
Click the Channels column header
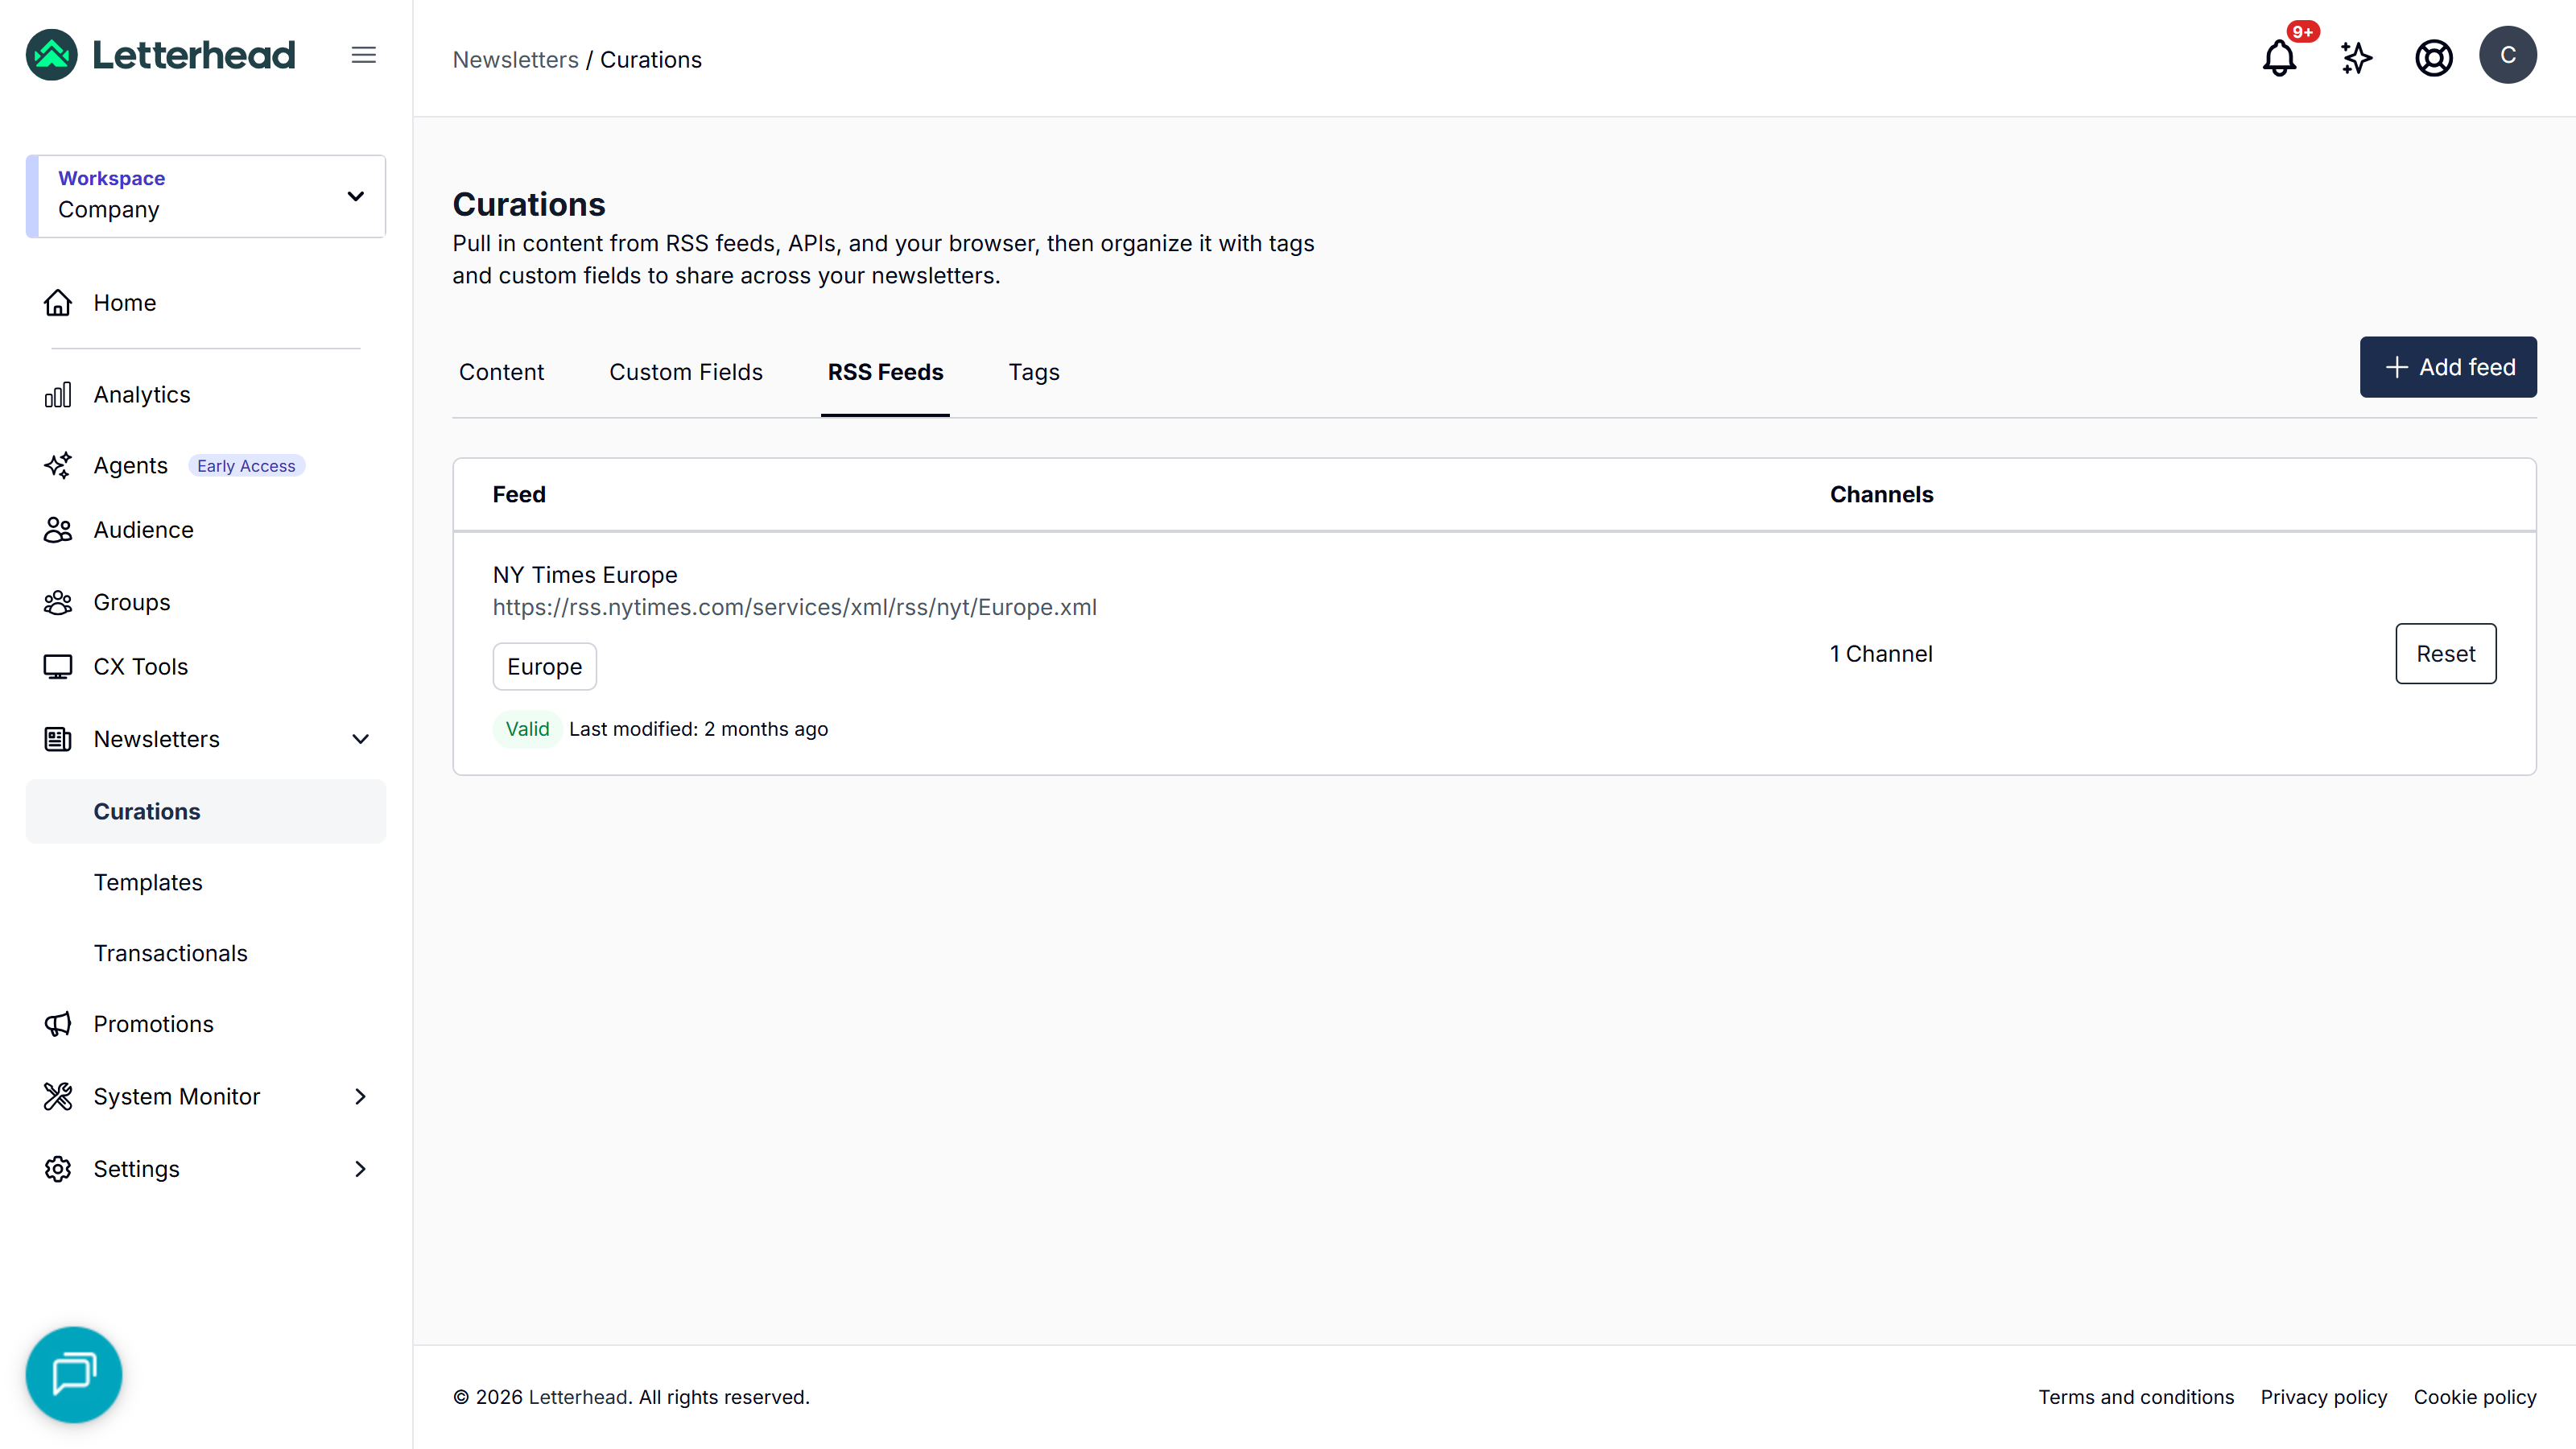[x=1881, y=494]
